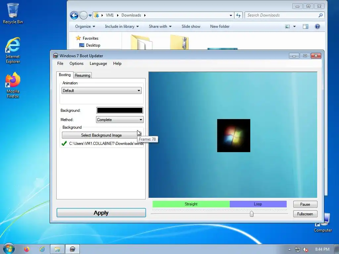Open the Share with dropdown
The width and height of the screenshot is (339, 254).
click(x=160, y=26)
